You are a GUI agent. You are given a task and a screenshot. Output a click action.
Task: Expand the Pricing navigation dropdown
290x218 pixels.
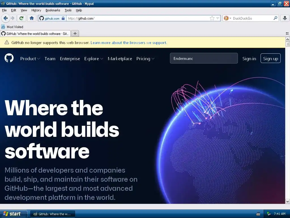point(145,58)
